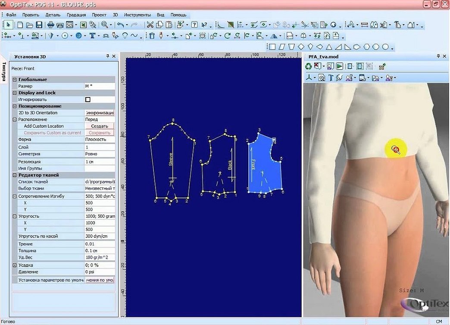This screenshot has height=325, width=450.
Task: Open the 3D menu
Action: [115, 15]
